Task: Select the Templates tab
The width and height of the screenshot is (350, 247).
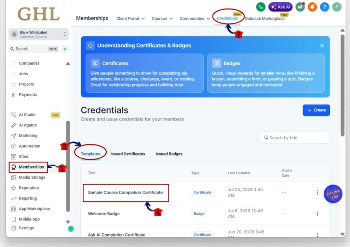Action: (90, 154)
